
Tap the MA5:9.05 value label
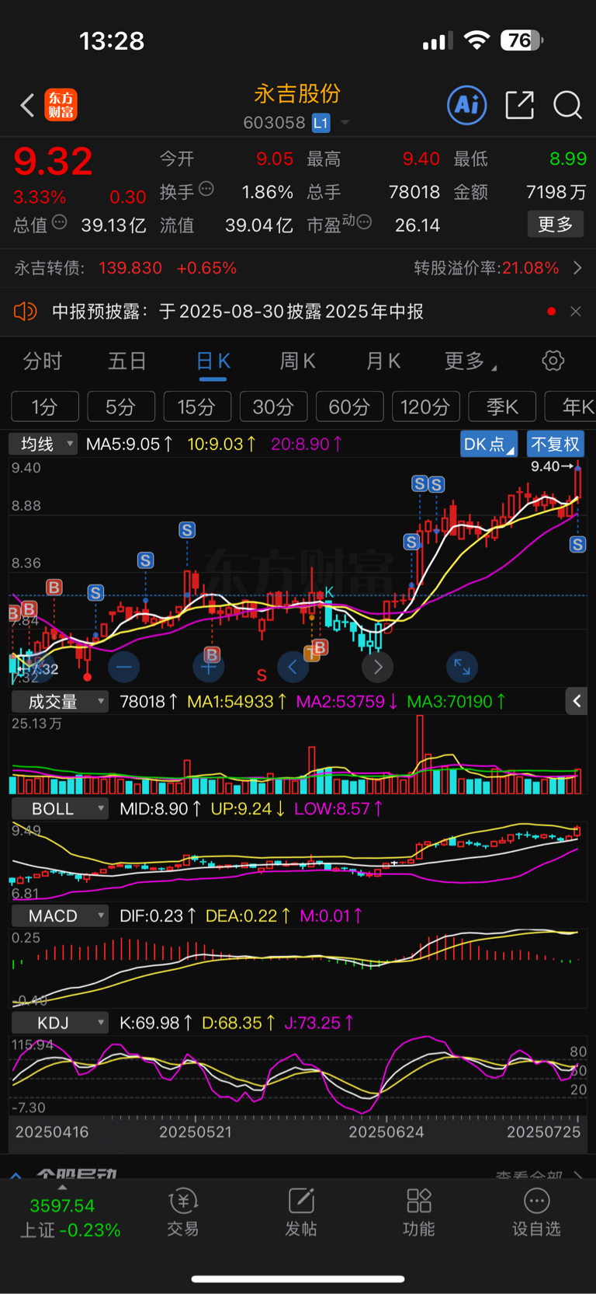[129, 445]
